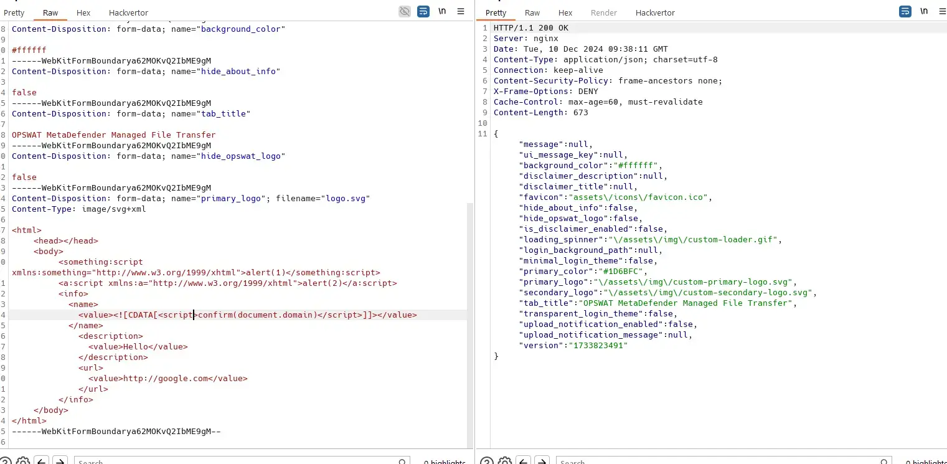
Task: Click "Server: nginx" response header
Action: (526, 39)
